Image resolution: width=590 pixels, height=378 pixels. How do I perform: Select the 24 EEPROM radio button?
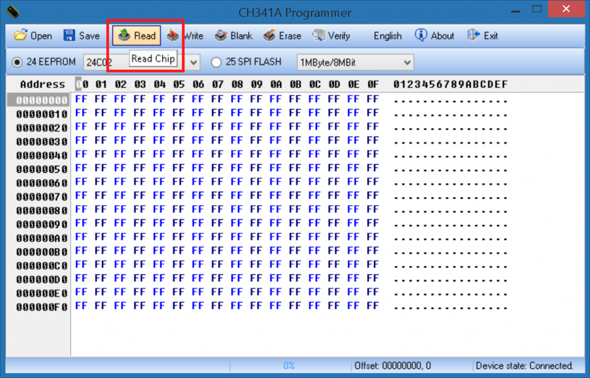tap(17, 62)
